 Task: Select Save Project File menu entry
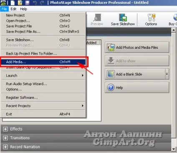[43, 26]
